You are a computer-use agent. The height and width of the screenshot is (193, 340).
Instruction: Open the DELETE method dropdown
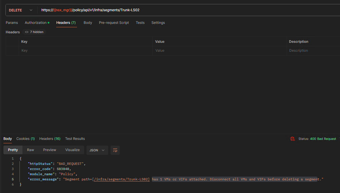(21, 10)
